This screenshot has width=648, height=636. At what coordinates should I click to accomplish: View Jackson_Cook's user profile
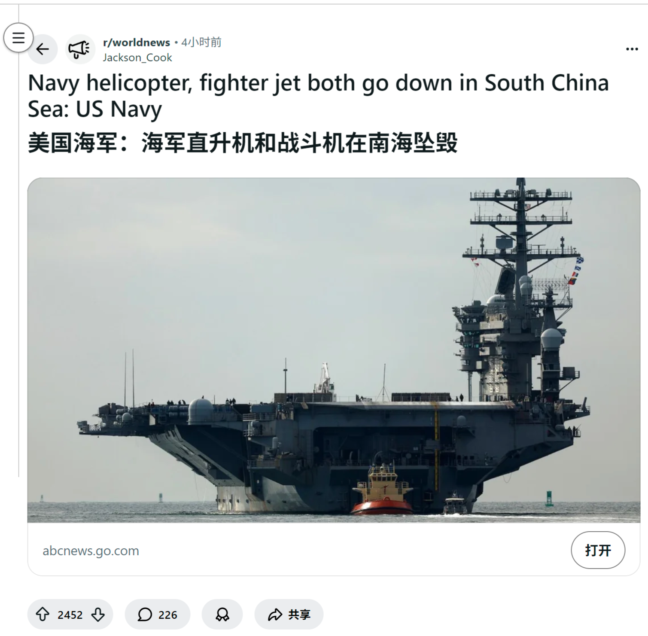[x=137, y=58]
